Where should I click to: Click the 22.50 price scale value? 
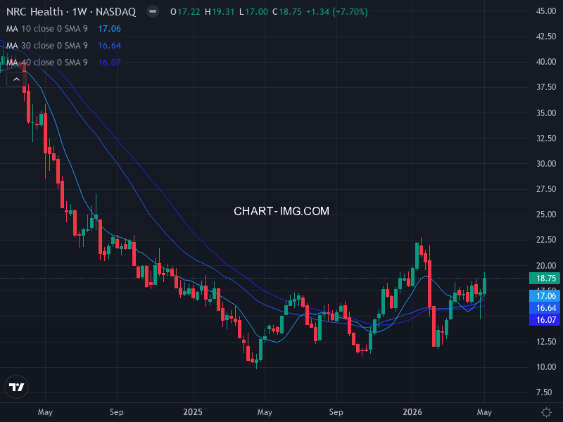(546, 240)
